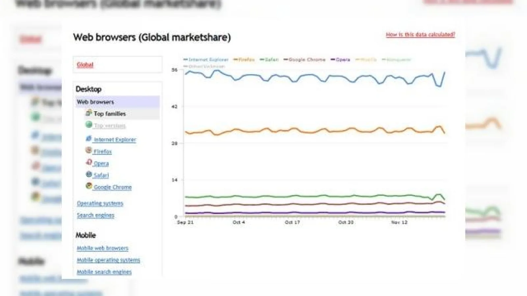This screenshot has height=296, width=527.
Task: Click the Top families icon
Action: 89,113
